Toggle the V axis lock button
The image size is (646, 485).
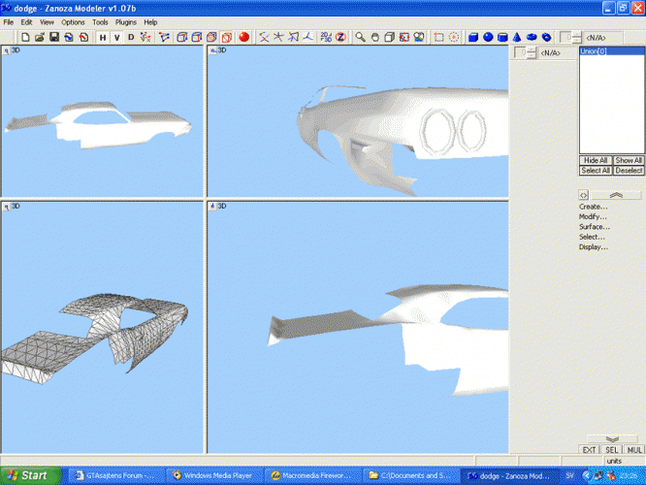[117, 37]
